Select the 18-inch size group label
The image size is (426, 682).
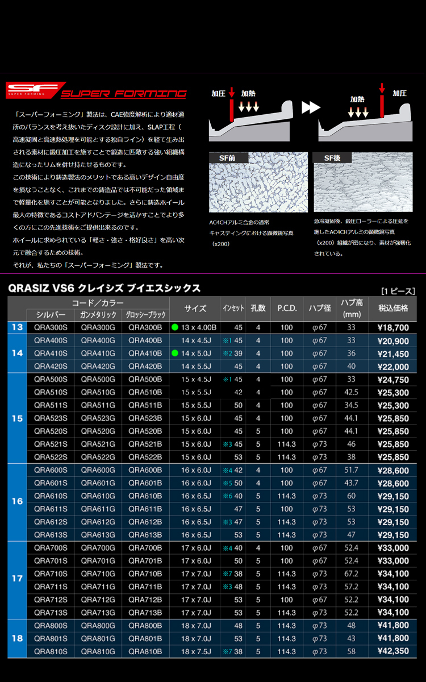[x=17, y=638]
